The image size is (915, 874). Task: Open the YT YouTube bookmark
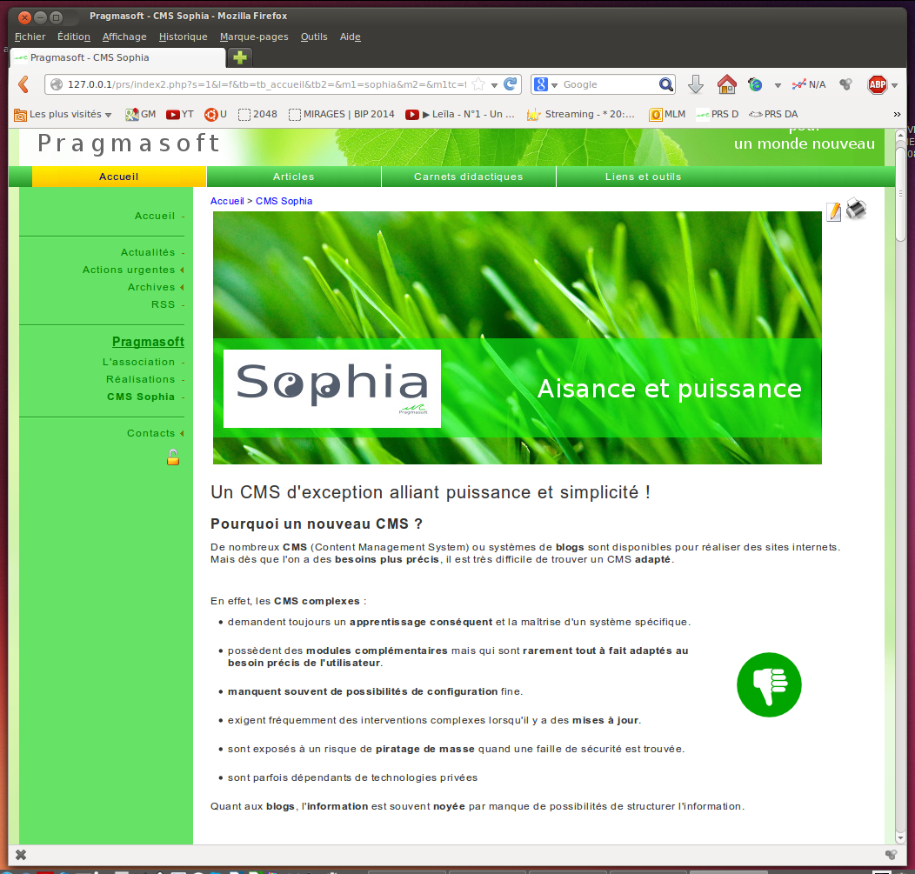pos(180,114)
